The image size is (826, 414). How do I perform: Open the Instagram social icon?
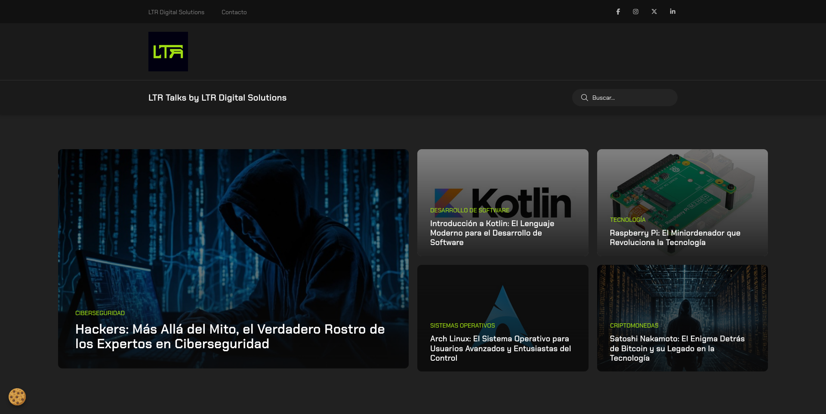[635, 12]
